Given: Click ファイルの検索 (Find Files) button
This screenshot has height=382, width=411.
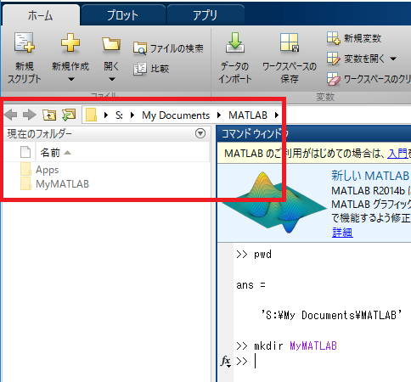Looking at the screenshot, I should click(168, 48).
